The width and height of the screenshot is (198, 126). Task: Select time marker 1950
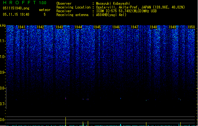(x=191, y=27)
